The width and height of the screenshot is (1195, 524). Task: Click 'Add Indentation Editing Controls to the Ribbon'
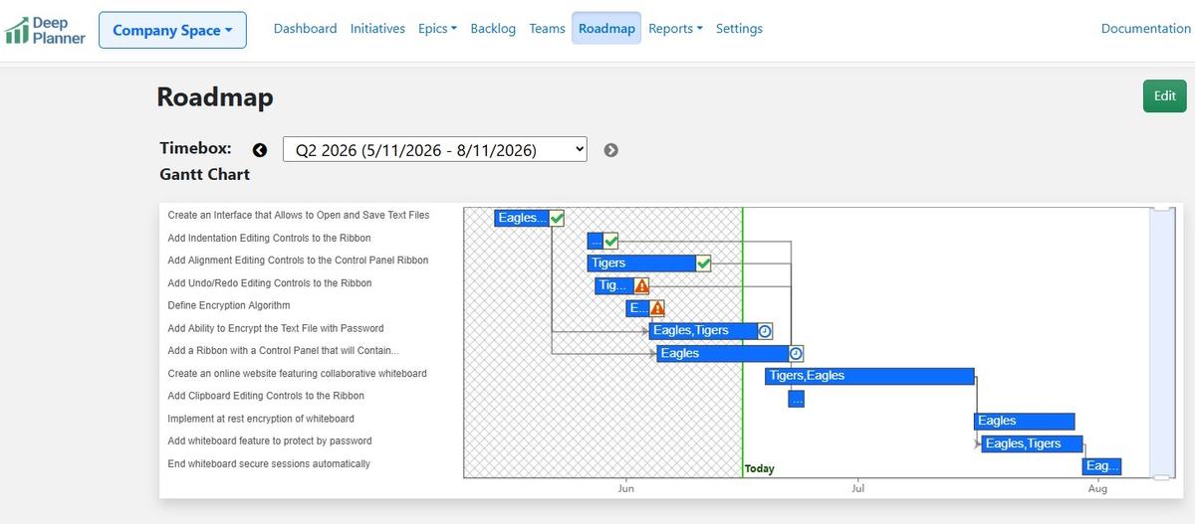[x=269, y=238]
